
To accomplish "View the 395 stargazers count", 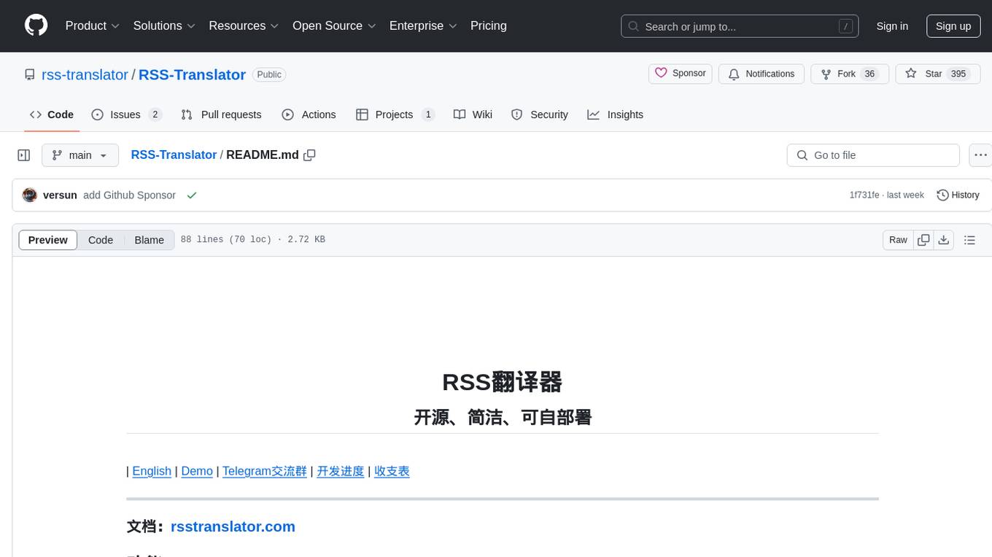I will [958, 74].
